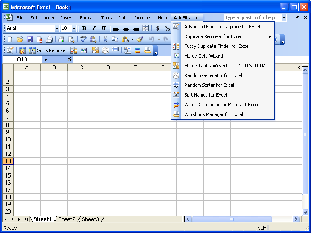Click Quick Remover toolbar button

pos(48,50)
